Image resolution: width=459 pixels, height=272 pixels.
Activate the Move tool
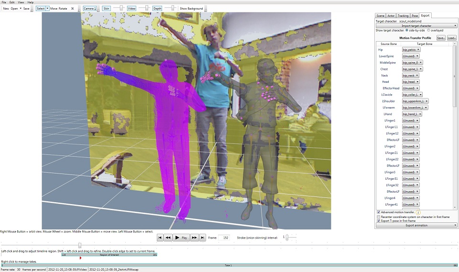point(54,9)
